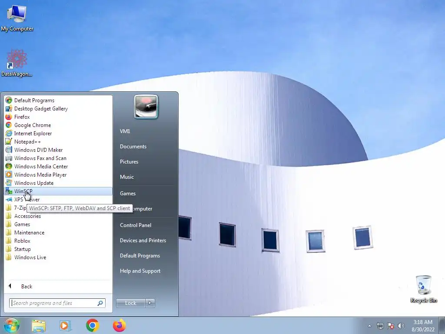This screenshot has height=334, width=445.
Task: Click the user account picture
Action: coord(146,107)
